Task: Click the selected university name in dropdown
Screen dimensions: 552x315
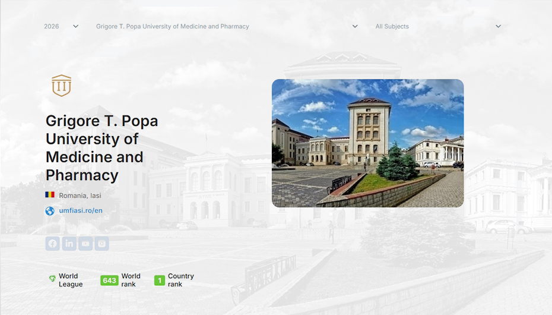Action: click(173, 26)
